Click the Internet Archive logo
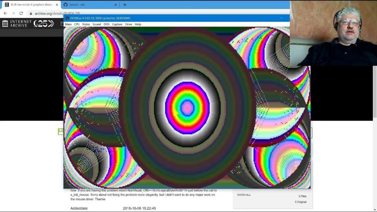 [x=17, y=24]
